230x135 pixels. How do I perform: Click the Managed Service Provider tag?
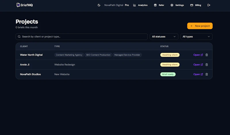tap(127, 55)
